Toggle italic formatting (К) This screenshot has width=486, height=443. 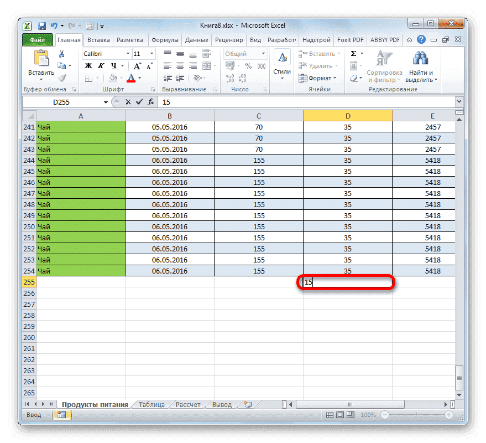pyautogui.click(x=101, y=65)
